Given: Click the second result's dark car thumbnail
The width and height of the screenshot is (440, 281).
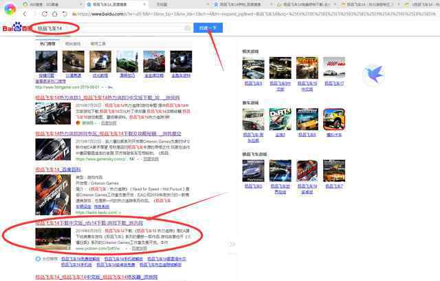Looking at the screenshot, I should tap(53, 149).
